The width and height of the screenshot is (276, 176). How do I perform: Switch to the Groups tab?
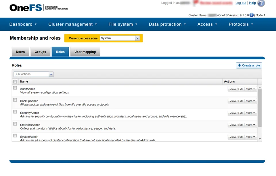click(x=40, y=52)
